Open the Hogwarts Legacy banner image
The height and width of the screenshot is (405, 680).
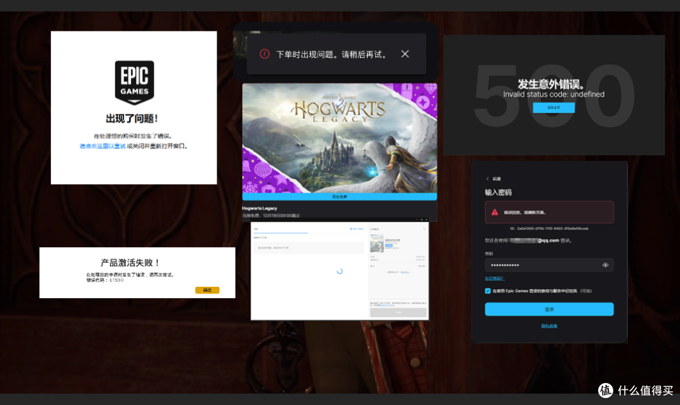point(339,138)
